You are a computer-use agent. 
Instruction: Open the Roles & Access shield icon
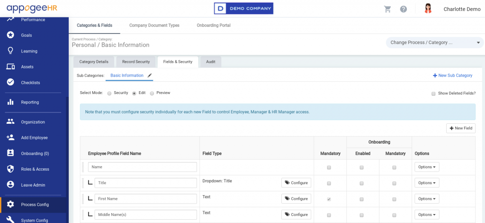pos(10,169)
